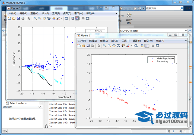Activate Zoom In tool in Figure 2
Viewport: 194px width, 135px height.
[105, 46]
